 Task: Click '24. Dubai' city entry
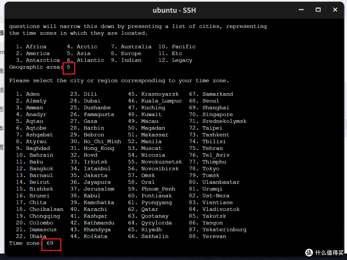click(85, 101)
